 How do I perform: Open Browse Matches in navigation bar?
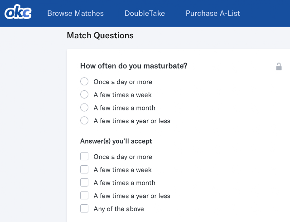(76, 13)
